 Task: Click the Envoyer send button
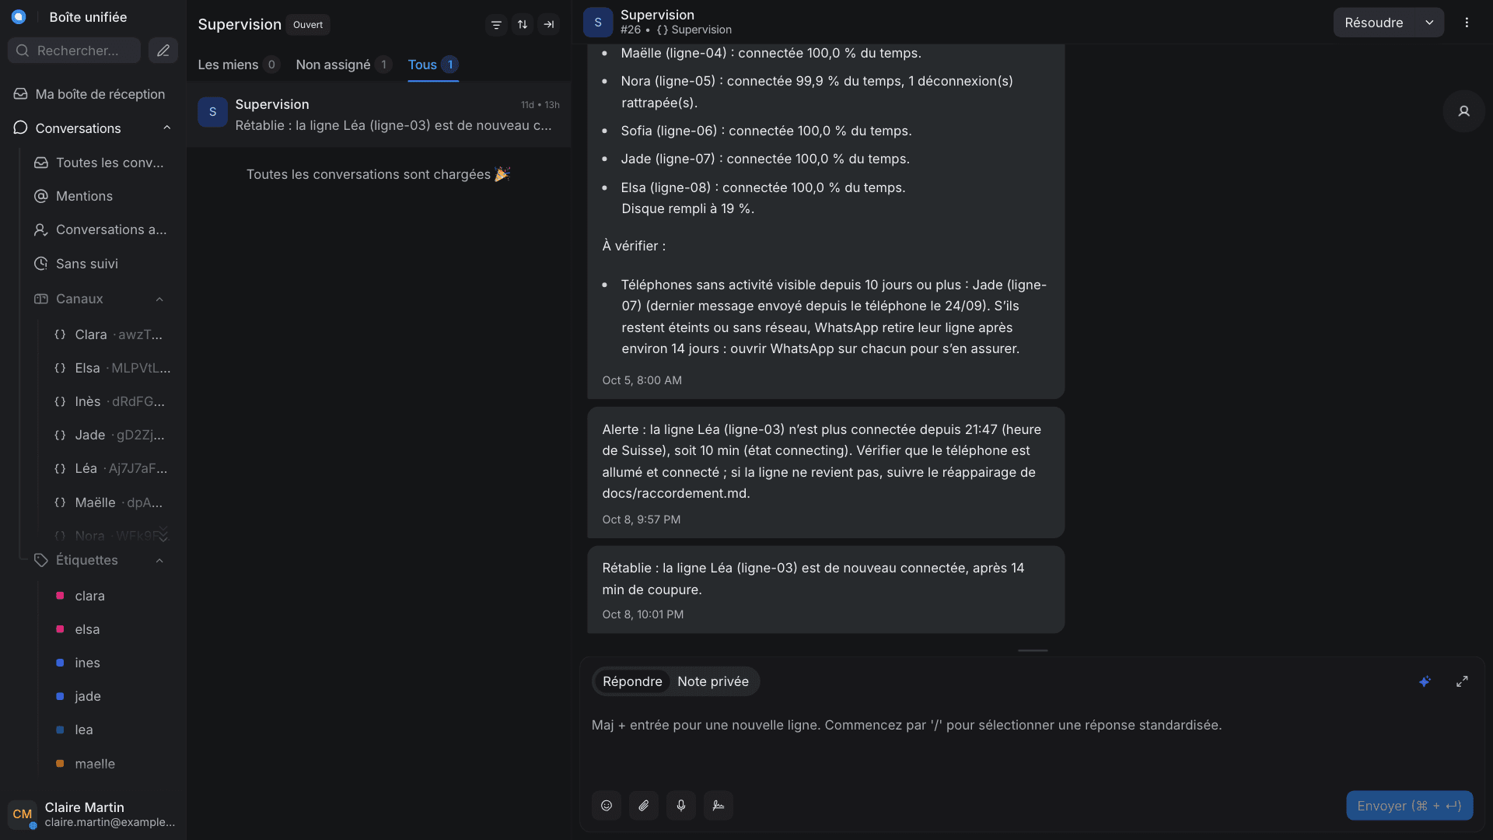point(1409,806)
